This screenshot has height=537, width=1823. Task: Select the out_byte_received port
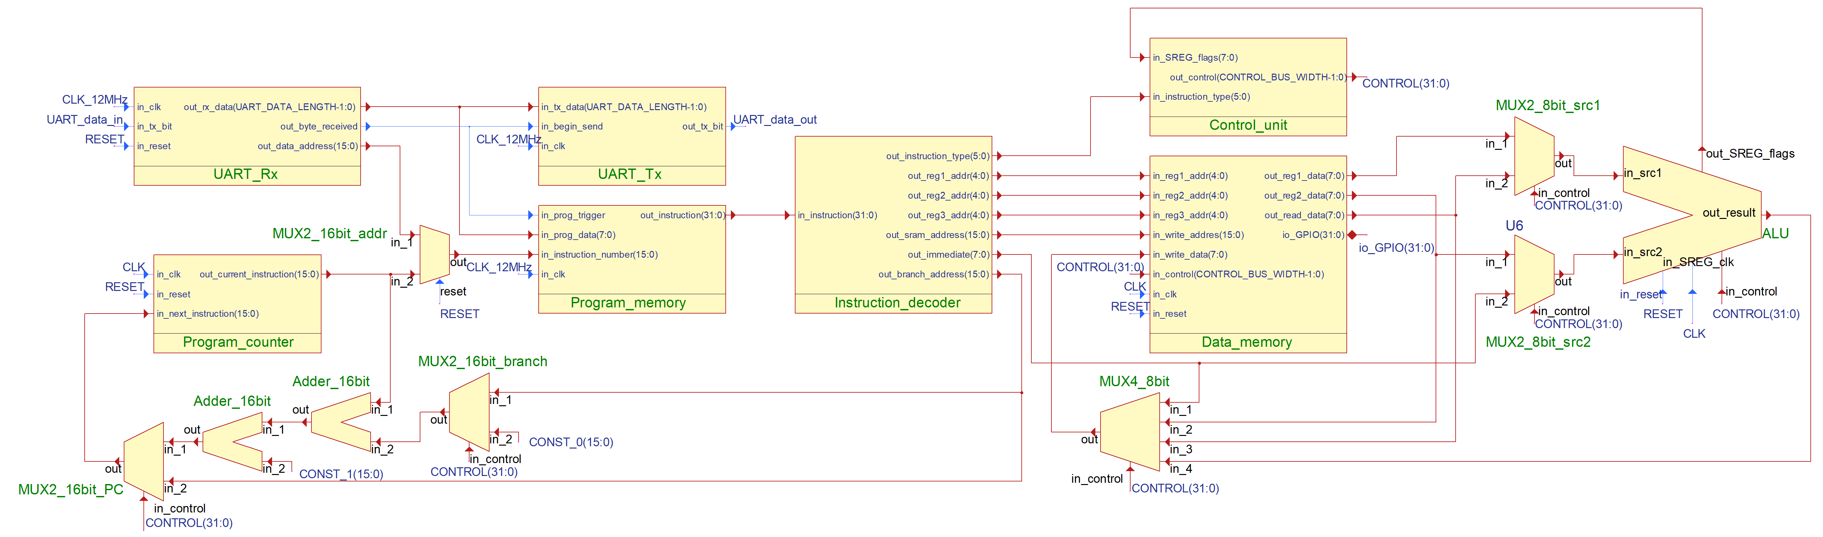coord(319,127)
